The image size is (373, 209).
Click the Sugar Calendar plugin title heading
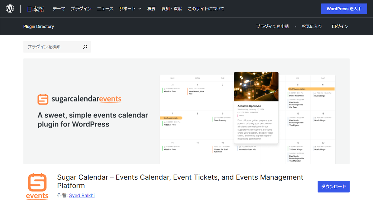coord(180,181)
